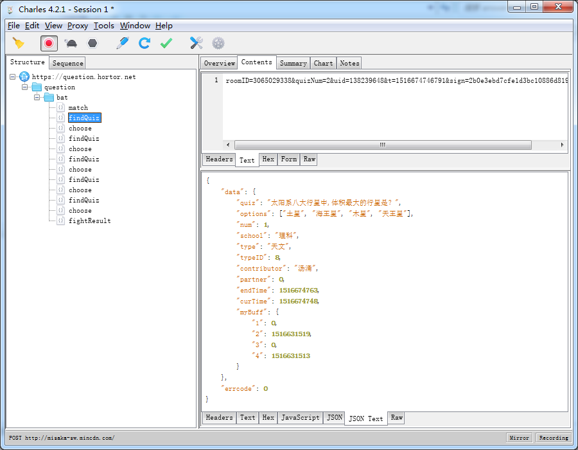
Task: Click request body scrollbar right arrow
Action: click(x=562, y=145)
